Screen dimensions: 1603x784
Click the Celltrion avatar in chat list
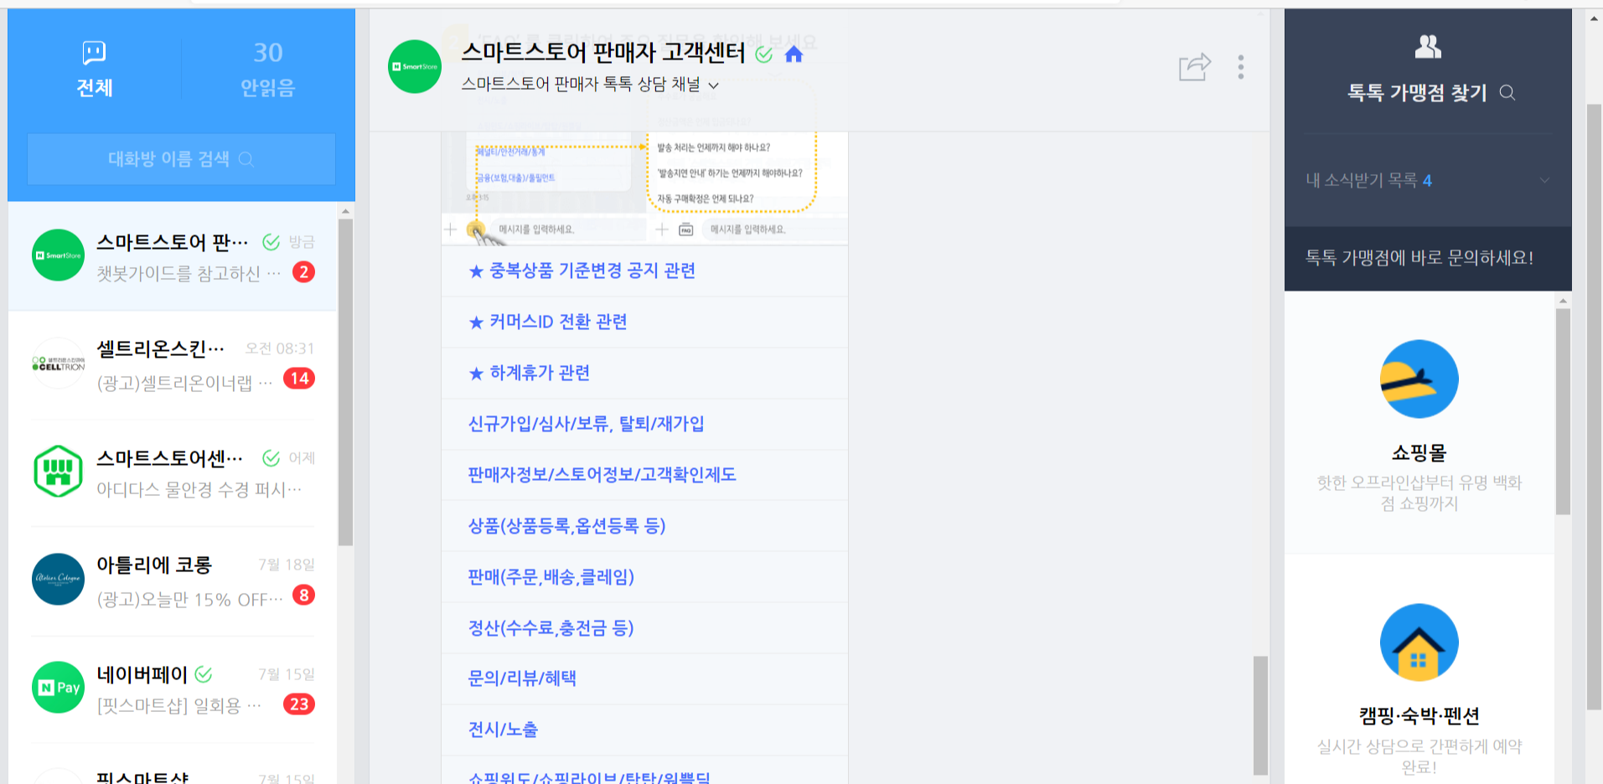(x=58, y=364)
